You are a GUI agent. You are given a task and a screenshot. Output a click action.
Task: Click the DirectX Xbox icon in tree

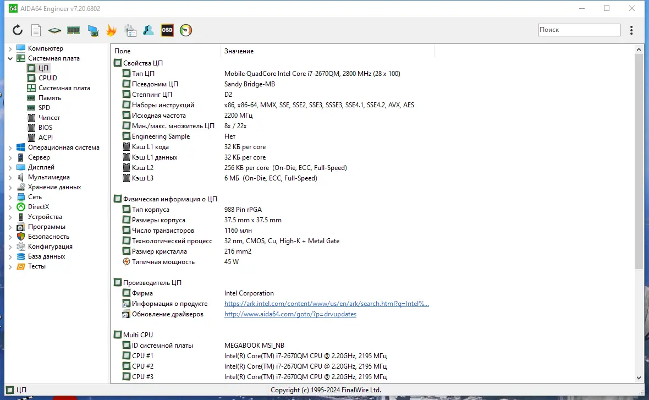coord(21,207)
